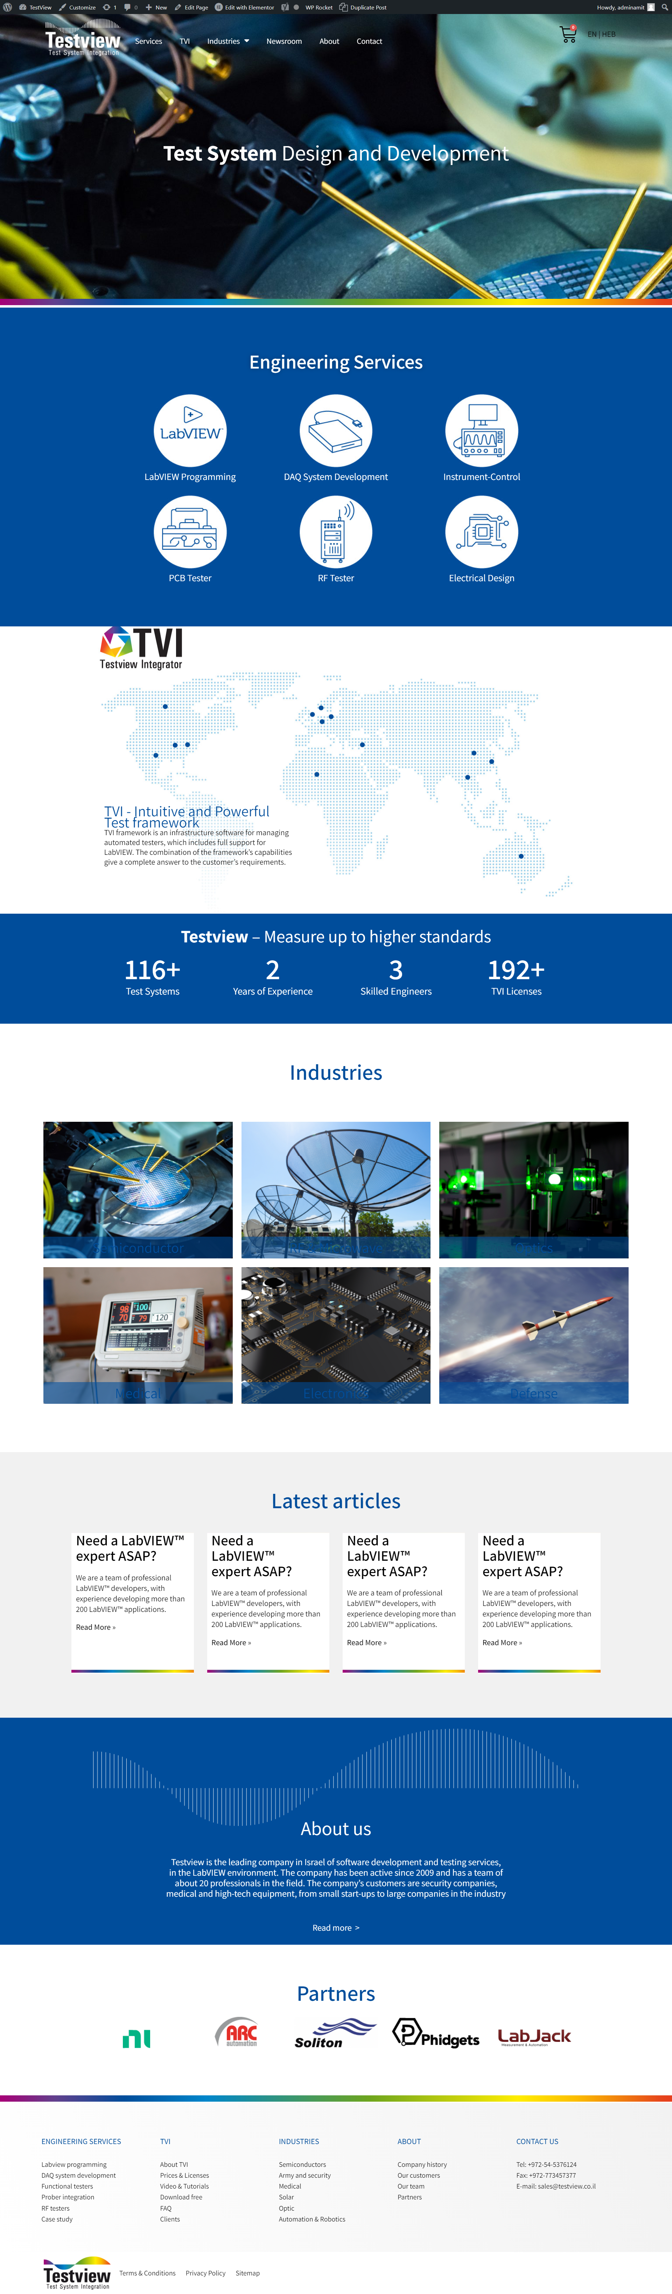Open the TVI navigation item
The height and width of the screenshot is (2294, 672).
pyautogui.click(x=185, y=41)
